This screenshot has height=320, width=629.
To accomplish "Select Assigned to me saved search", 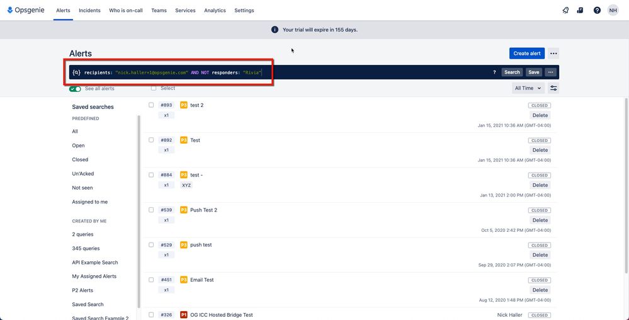I will (90, 202).
